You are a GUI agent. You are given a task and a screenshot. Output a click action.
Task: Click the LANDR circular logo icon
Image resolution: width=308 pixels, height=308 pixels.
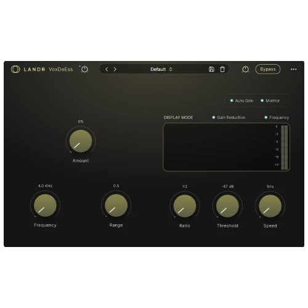(15, 69)
